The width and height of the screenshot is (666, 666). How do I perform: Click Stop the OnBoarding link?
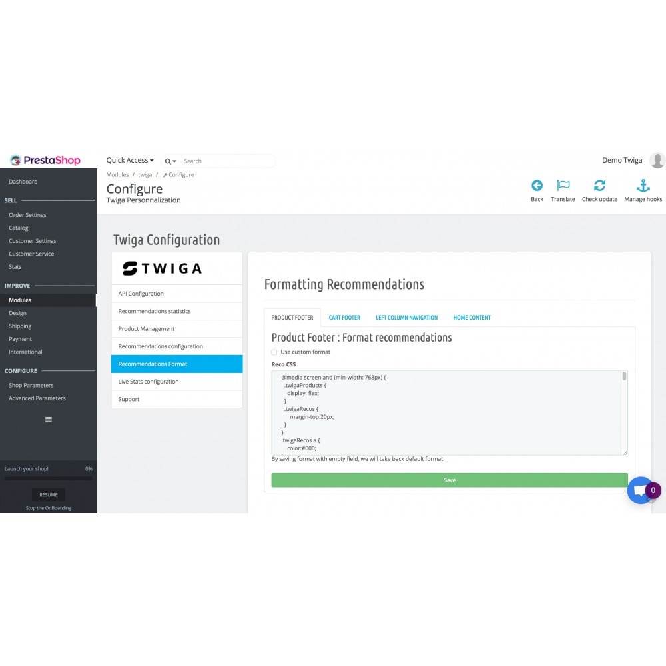click(x=49, y=508)
